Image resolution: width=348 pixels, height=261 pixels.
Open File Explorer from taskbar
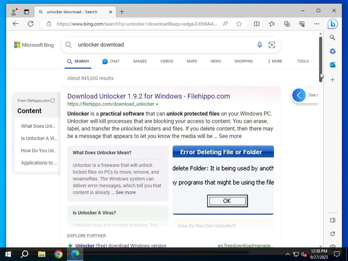pos(41,254)
